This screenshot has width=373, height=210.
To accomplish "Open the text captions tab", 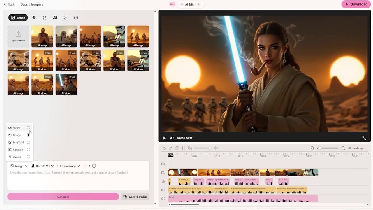I will coord(65,18).
